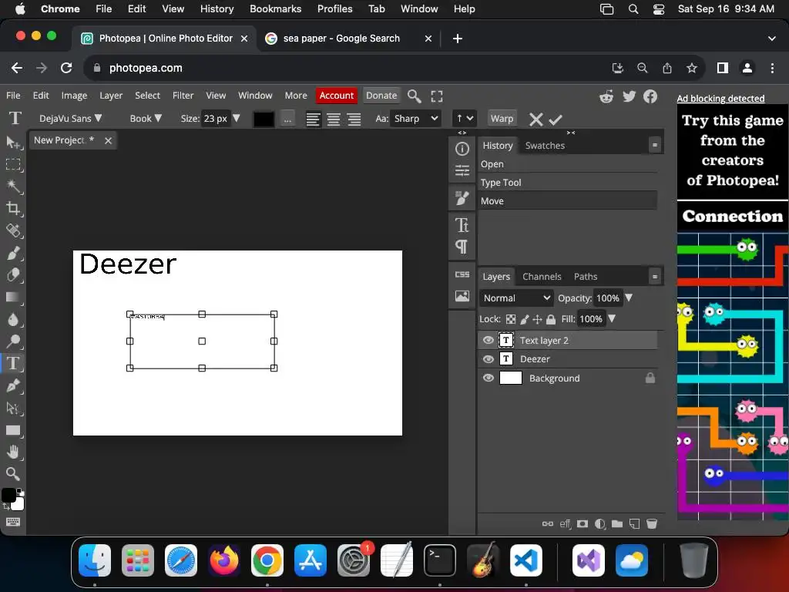Image resolution: width=789 pixels, height=592 pixels.
Task: Create a new folder in Layers panel
Action: tap(617, 524)
